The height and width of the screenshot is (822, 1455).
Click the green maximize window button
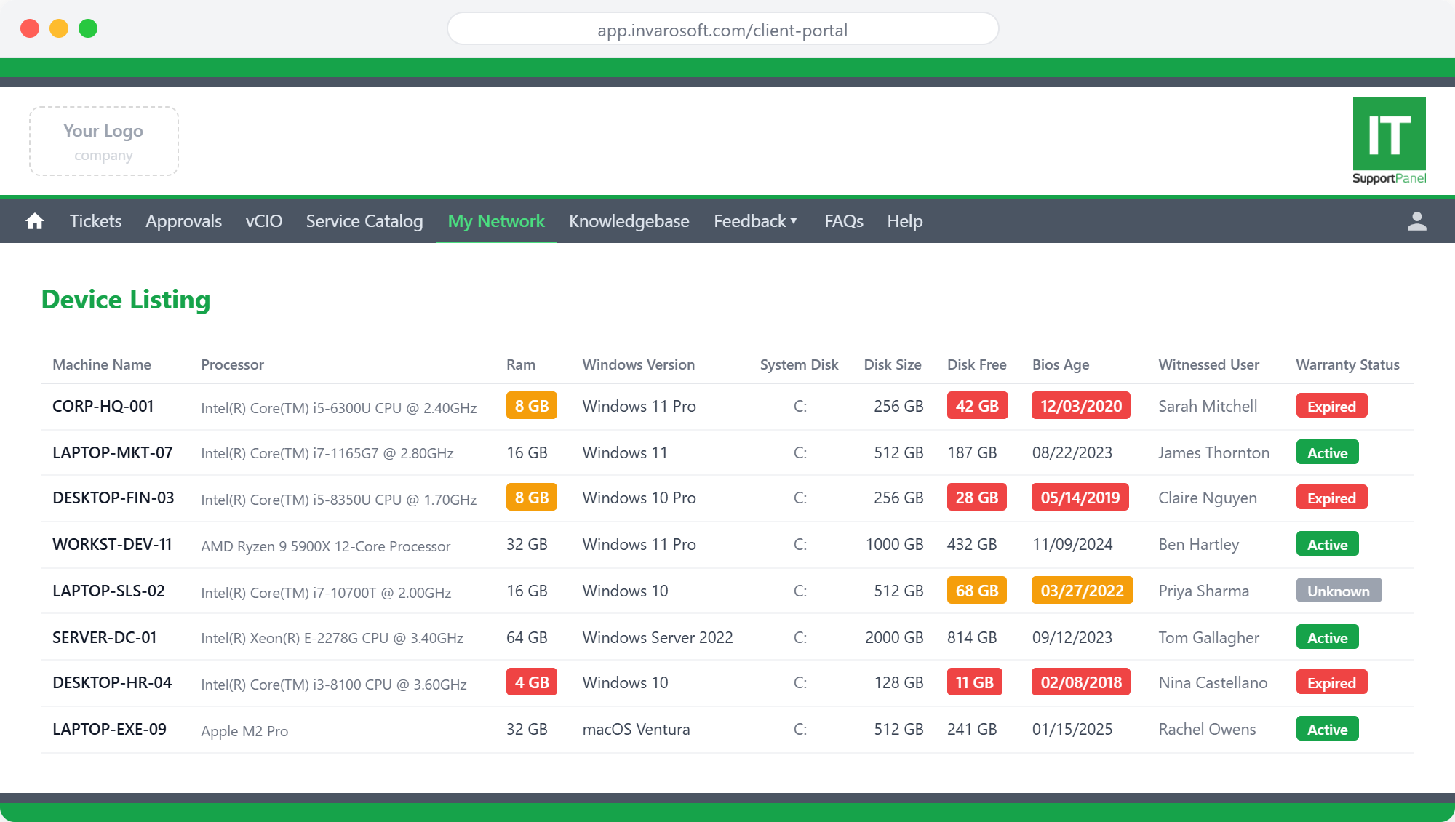(x=88, y=28)
